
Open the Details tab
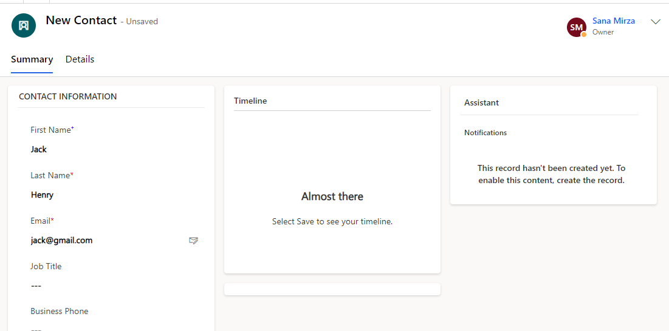[x=80, y=59]
